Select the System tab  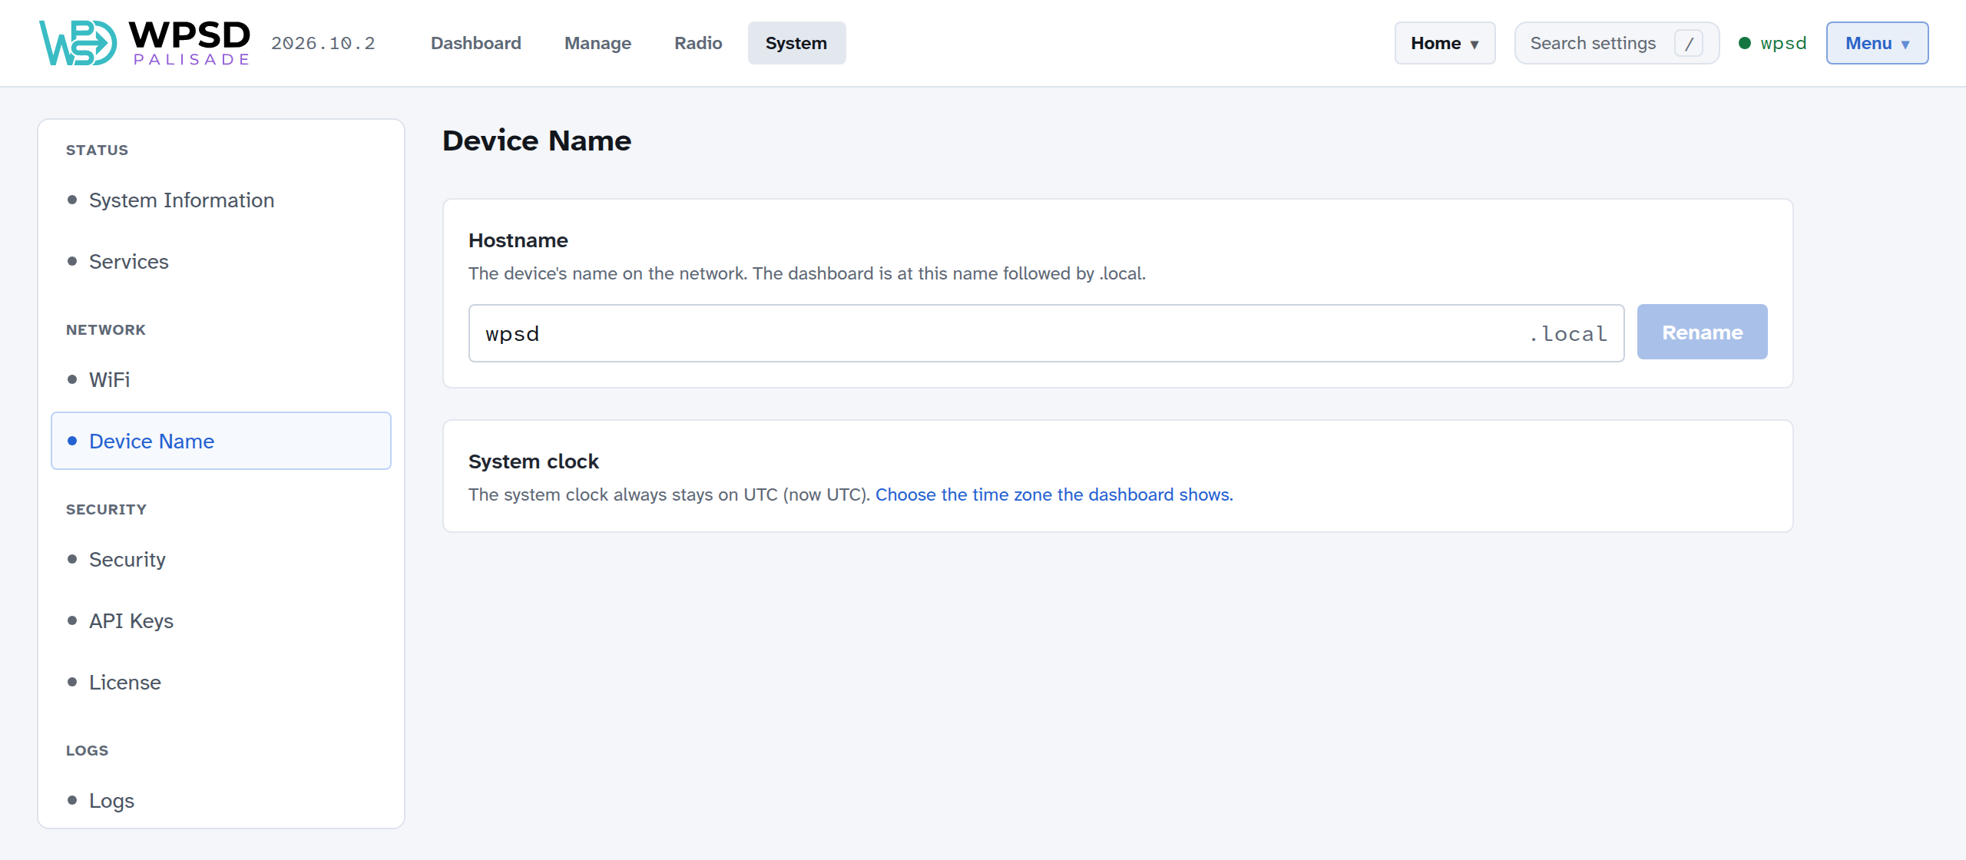796,43
